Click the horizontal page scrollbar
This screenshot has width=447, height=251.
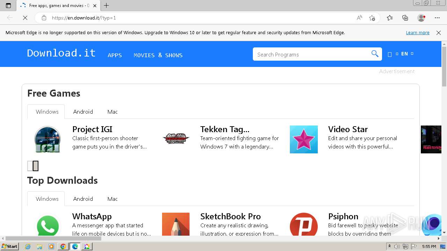coord(53,238)
